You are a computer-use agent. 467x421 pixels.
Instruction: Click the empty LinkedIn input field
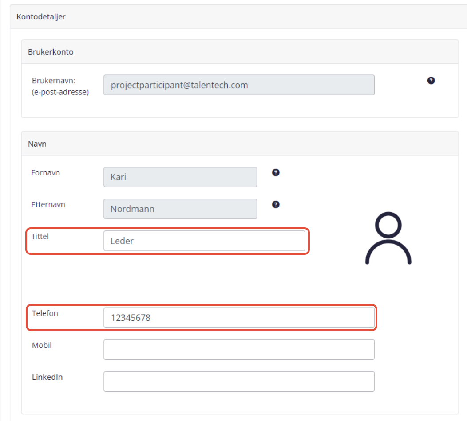239,382
